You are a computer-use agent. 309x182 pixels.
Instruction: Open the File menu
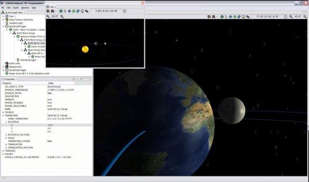pos(3,8)
